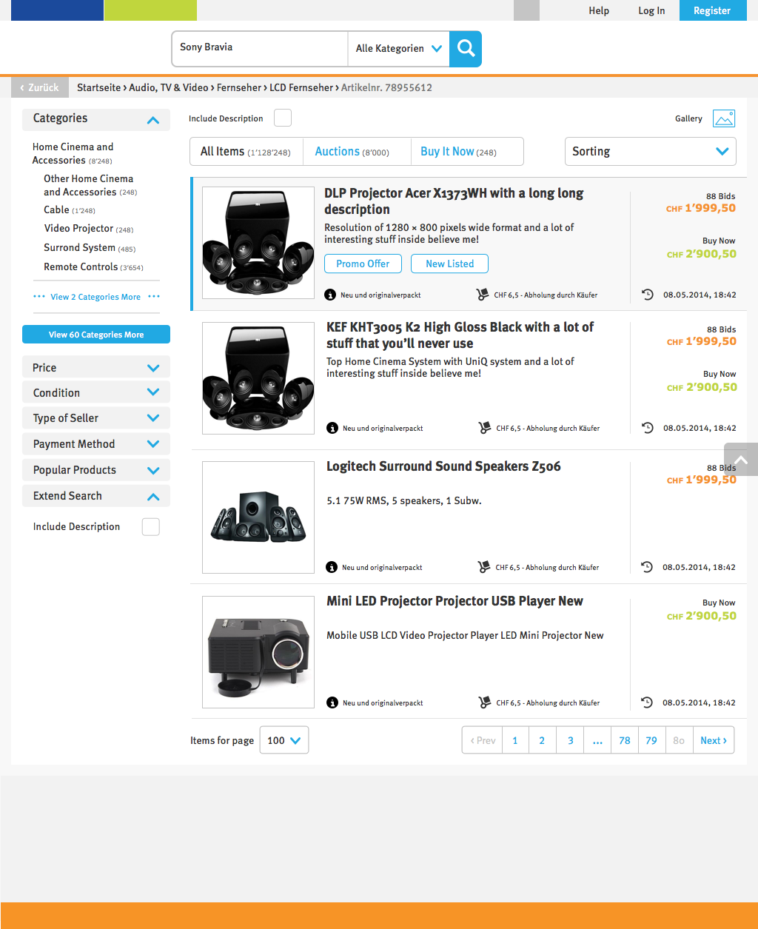Open Audio, TV & Video breadcrumb
The height and width of the screenshot is (929, 758).
pos(169,87)
